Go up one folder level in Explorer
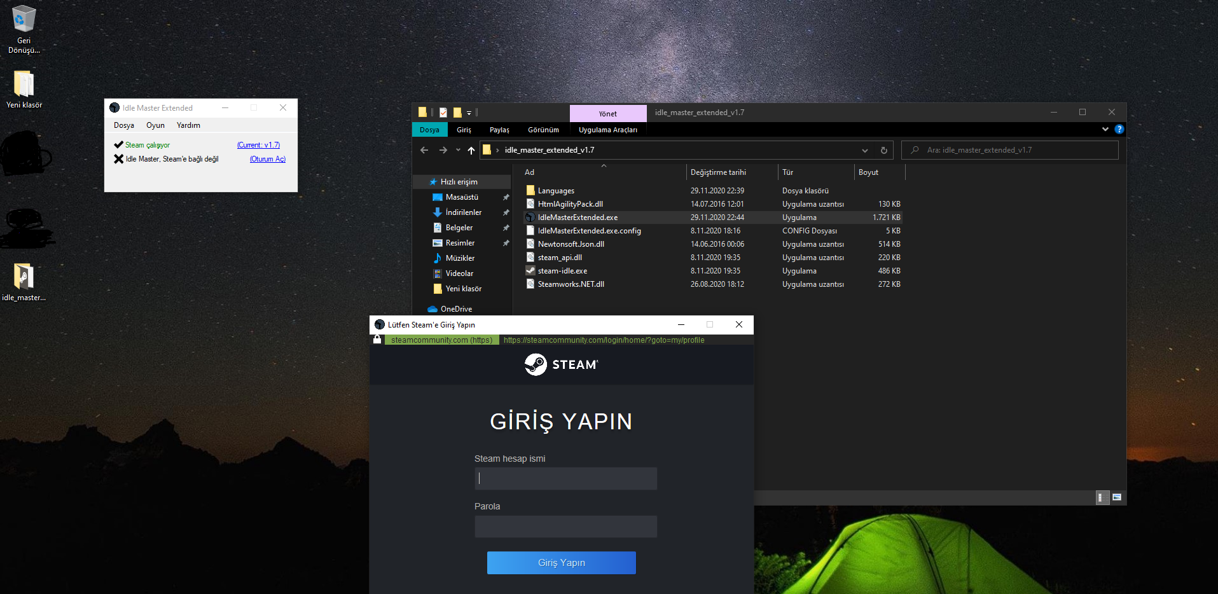The height and width of the screenshot is (594, 1218). pyautogui.click(x=471, y=150)
